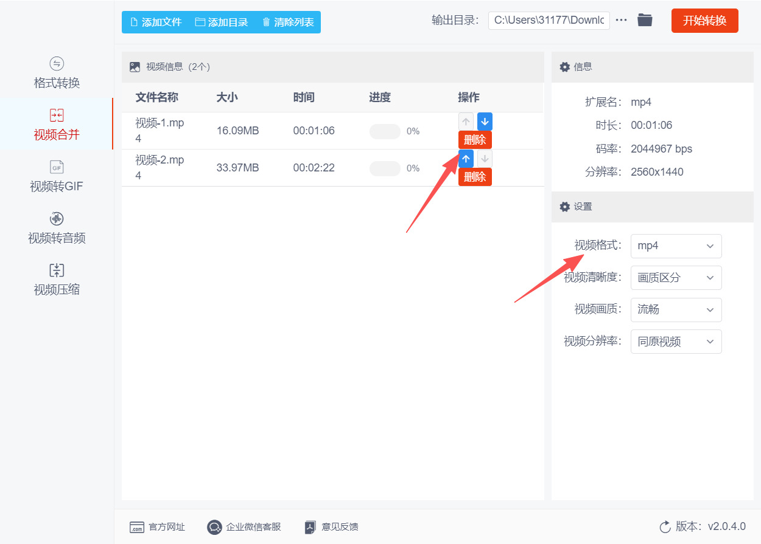Click the 输出目录 path field
The width and height of the screenshot is (761, 544).
point(549,20)
